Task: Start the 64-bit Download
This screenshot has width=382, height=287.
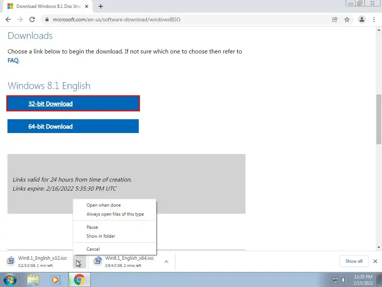Action: 73,126
